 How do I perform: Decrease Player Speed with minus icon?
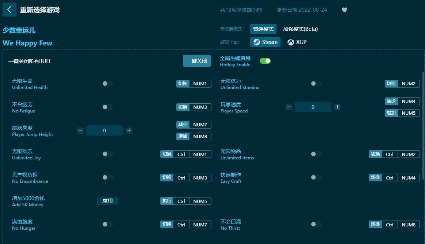(289, 107)
